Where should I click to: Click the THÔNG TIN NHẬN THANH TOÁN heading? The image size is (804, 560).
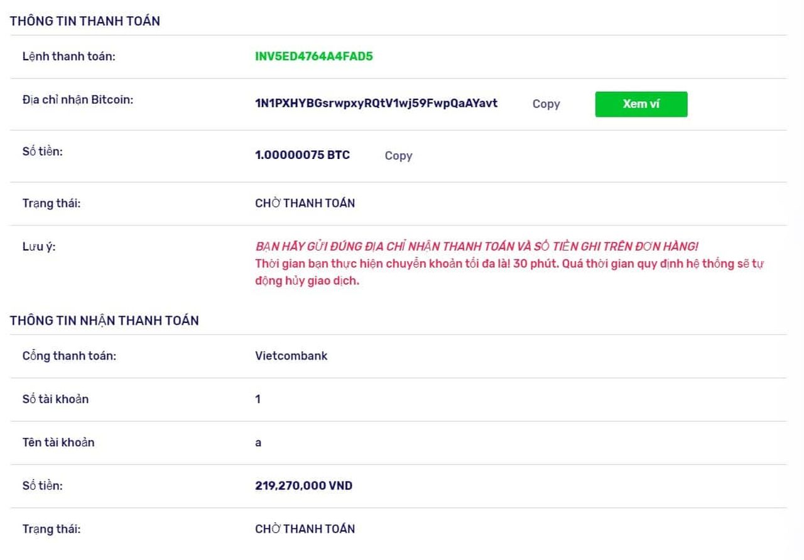click(104, 321)
